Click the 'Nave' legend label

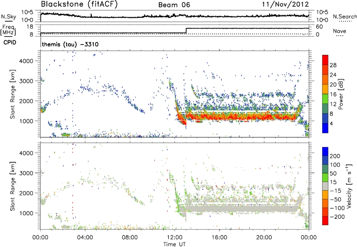pyautogui.click(x=340, y=31)
